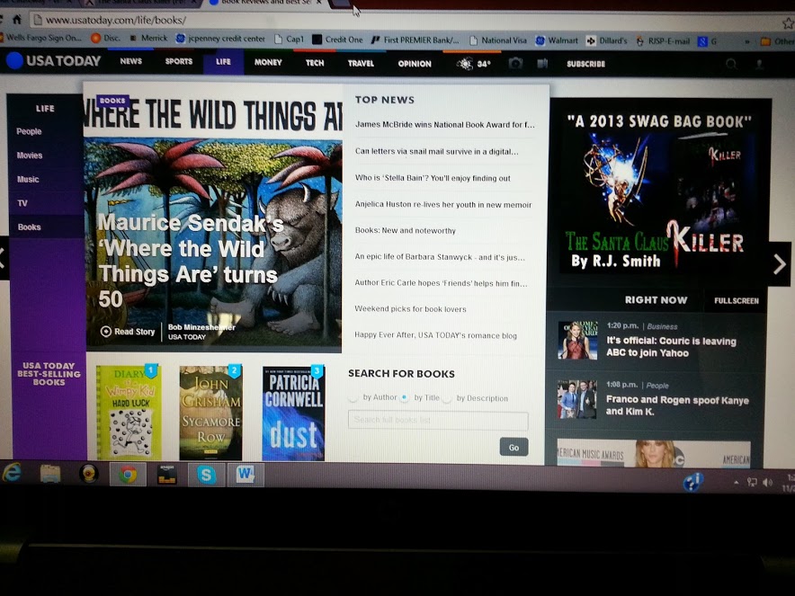
Task: Open 'Books: New and noteworthy' link
Action: (x=405, y=231)
